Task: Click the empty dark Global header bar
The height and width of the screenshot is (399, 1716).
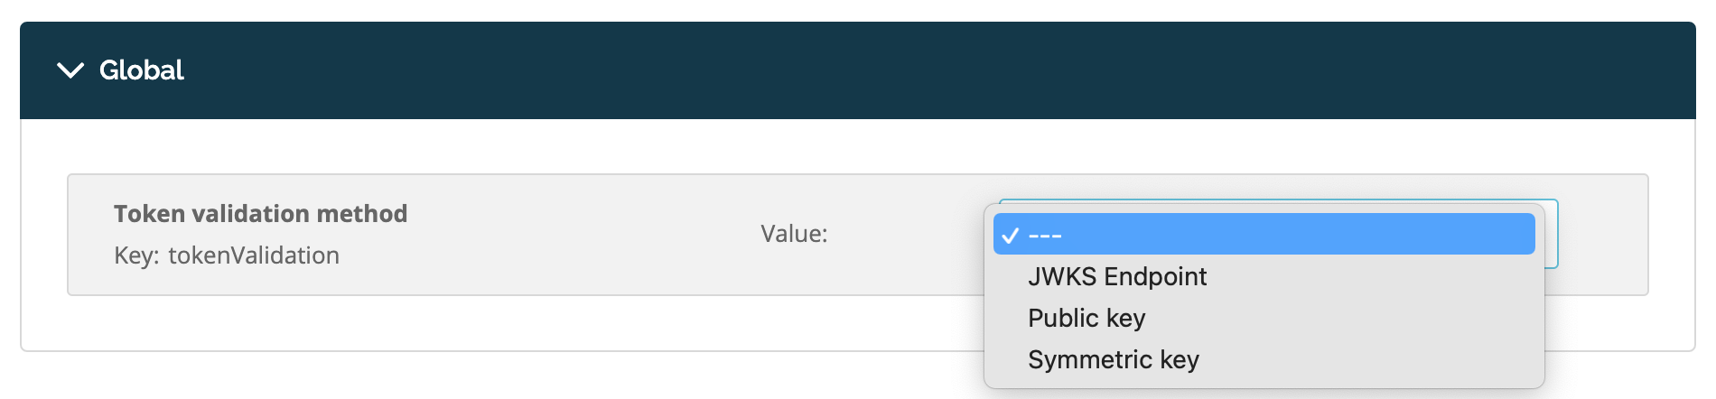Action: click(903, 70)
